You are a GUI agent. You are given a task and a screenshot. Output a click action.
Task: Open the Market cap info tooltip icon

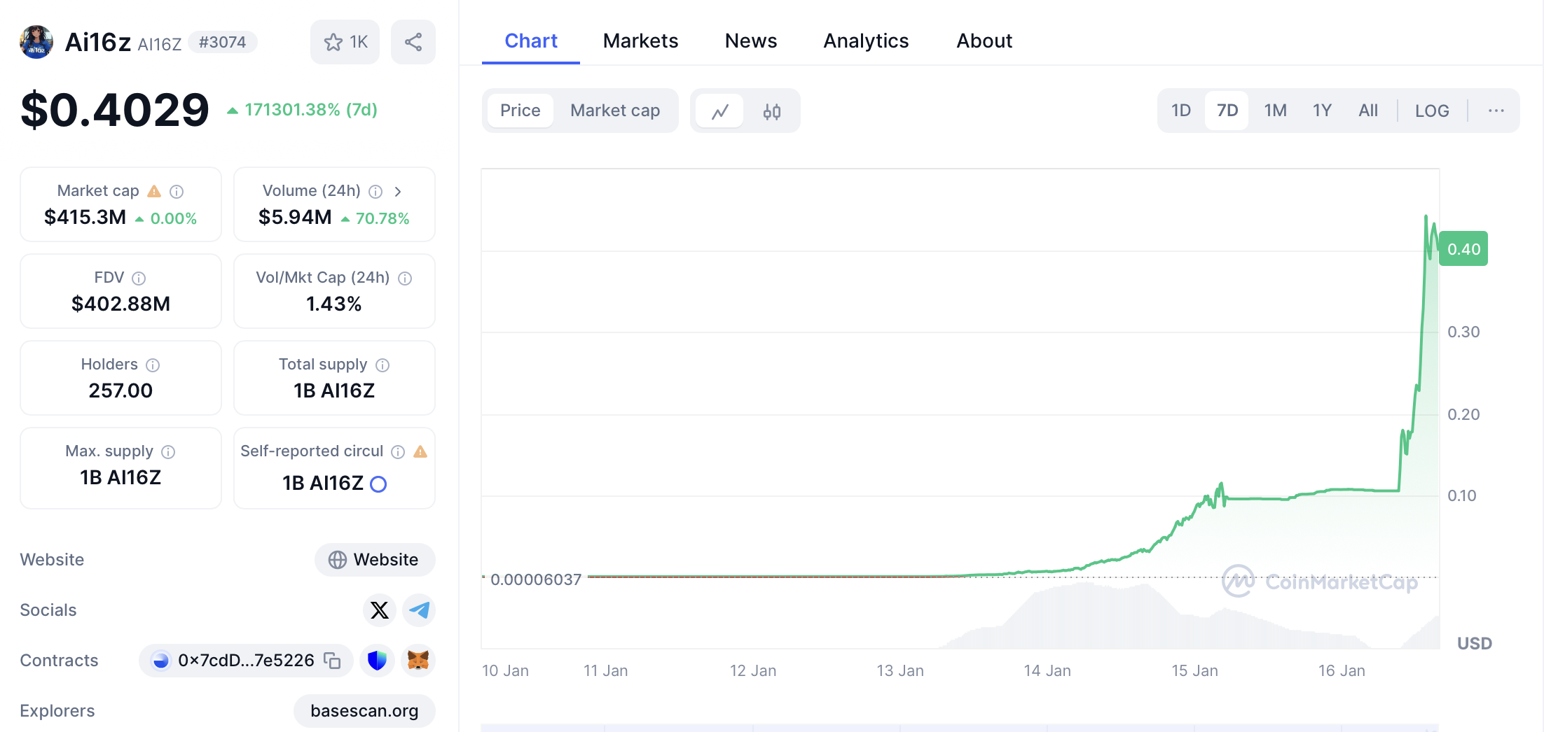[x=177, y=191]
